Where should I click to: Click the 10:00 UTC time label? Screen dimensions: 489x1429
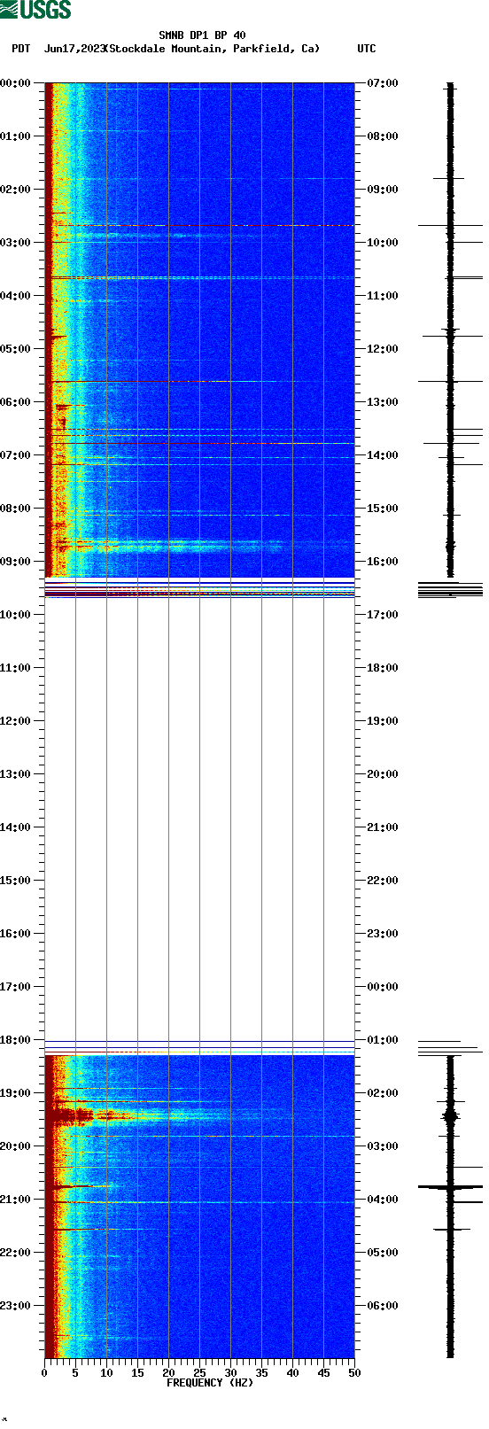(383, 243)
